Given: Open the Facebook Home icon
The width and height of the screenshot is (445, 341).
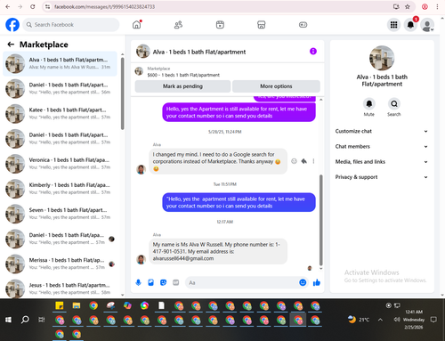Looking at the screenshot, I should coord(137,25).
